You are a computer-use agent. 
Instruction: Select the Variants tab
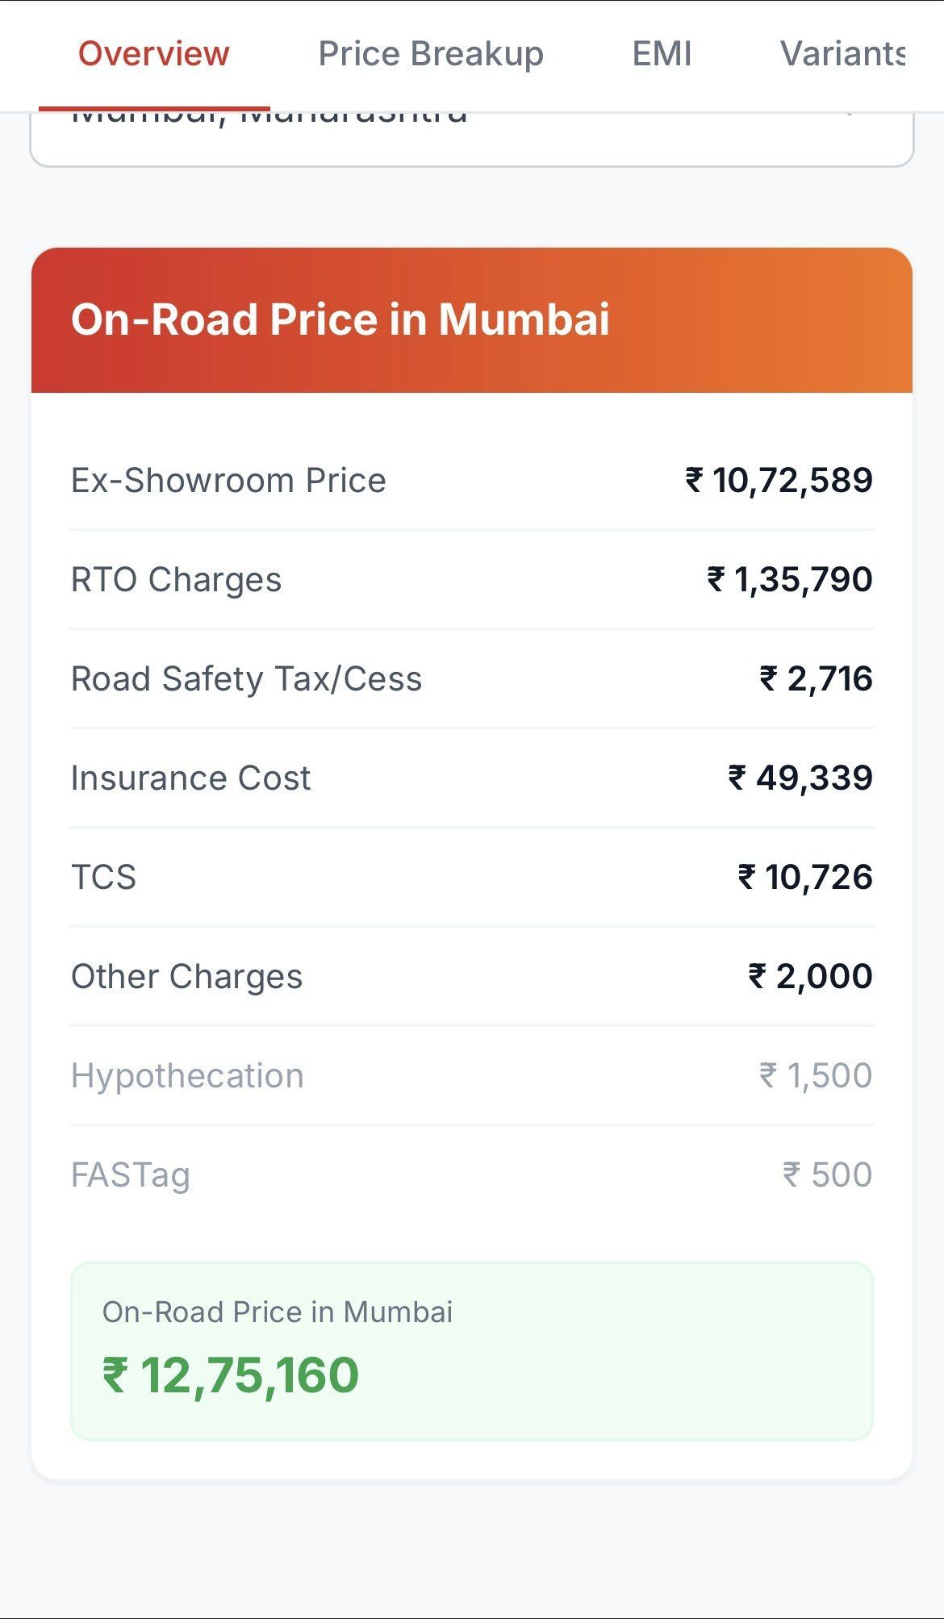click(843, 54)
